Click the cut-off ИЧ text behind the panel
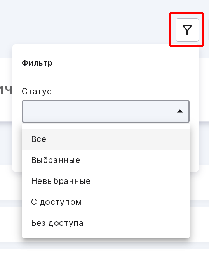The height and width of the screenshot is (253, 209). pos(6,90)
